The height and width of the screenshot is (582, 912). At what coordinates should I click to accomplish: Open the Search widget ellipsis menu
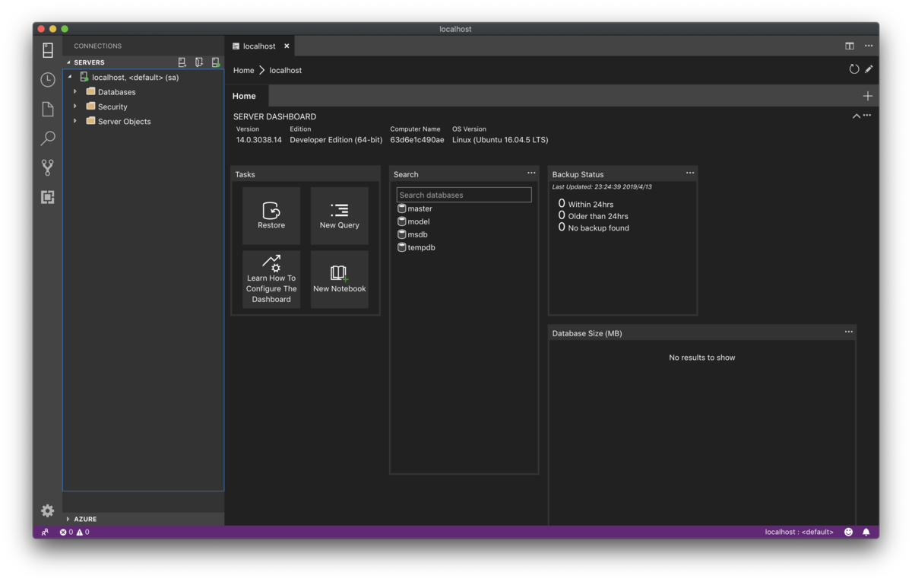tap(531, 173)
